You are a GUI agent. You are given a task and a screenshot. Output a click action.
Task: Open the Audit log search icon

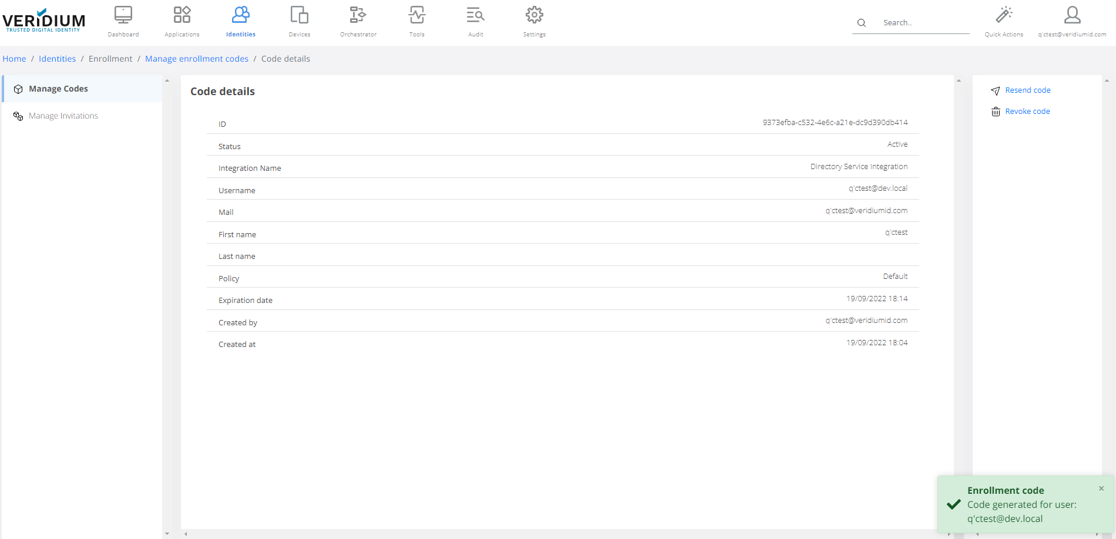click(475, 15)
